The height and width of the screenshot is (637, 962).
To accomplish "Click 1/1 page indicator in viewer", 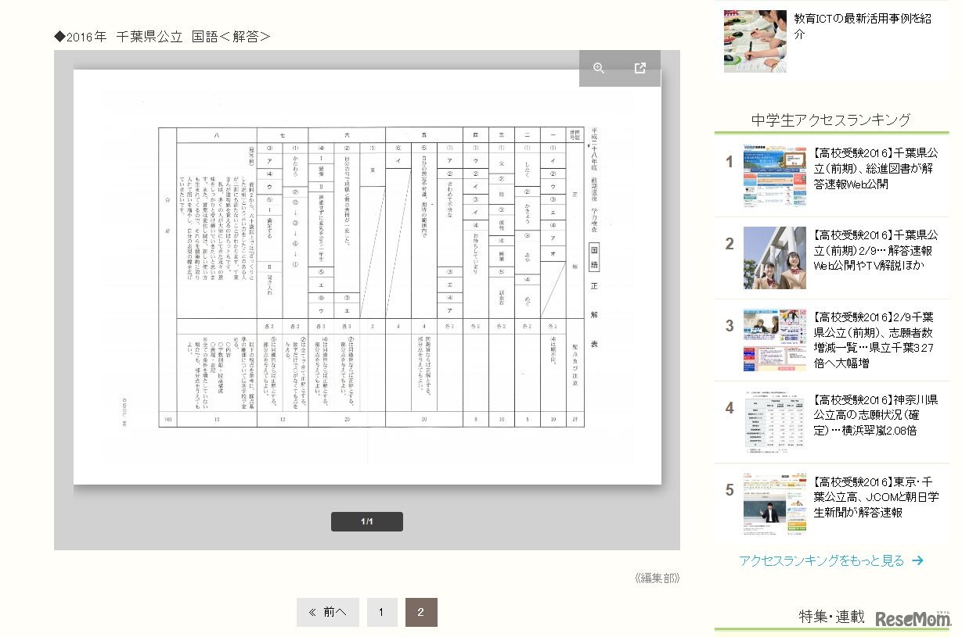I will (367, 521).
